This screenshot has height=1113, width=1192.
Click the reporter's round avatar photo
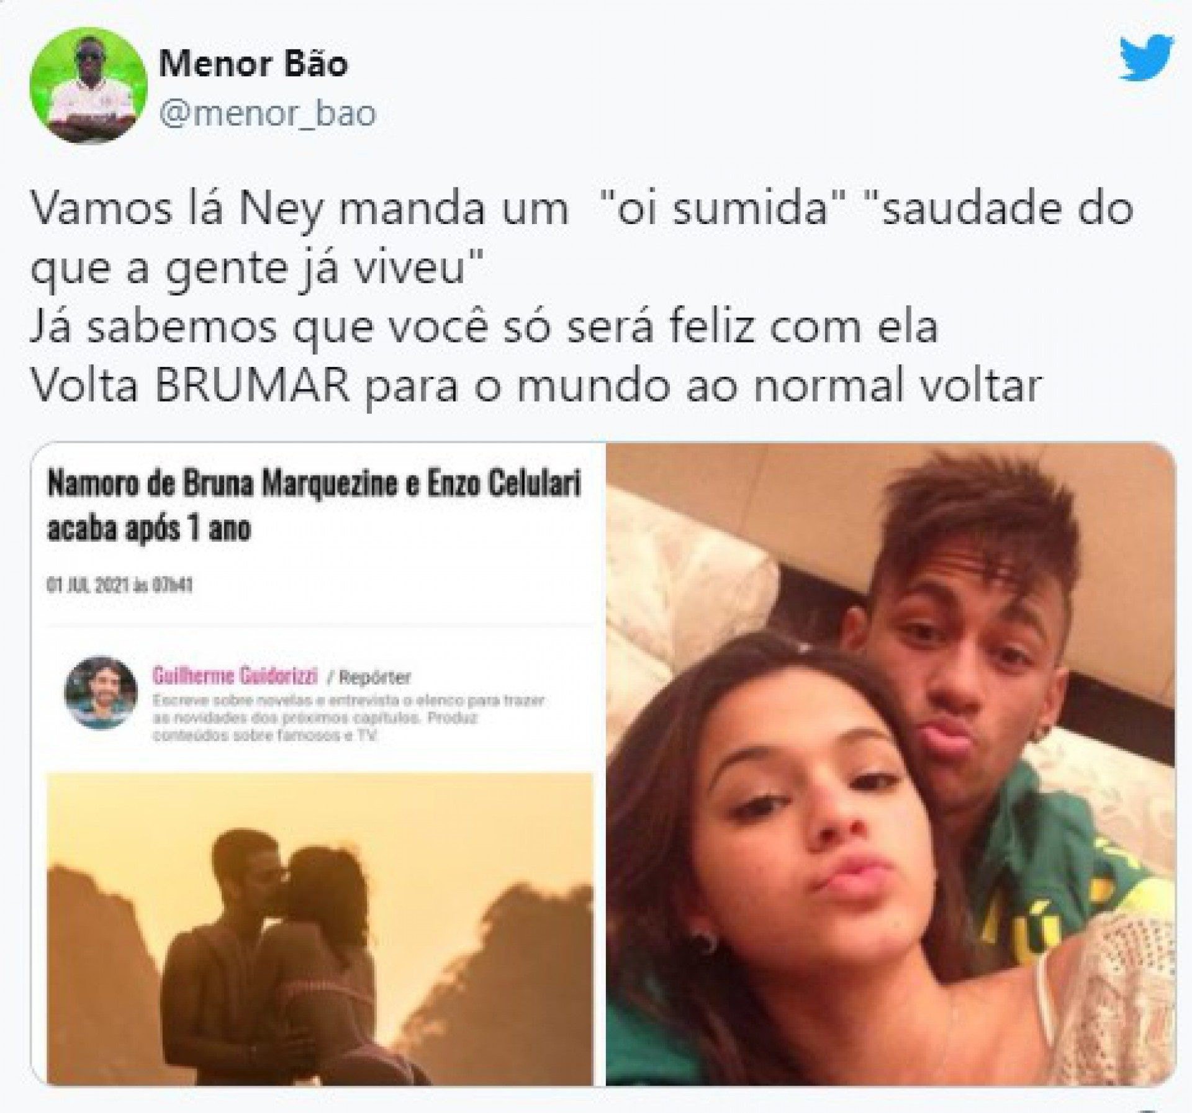click(x=101, y=692)
